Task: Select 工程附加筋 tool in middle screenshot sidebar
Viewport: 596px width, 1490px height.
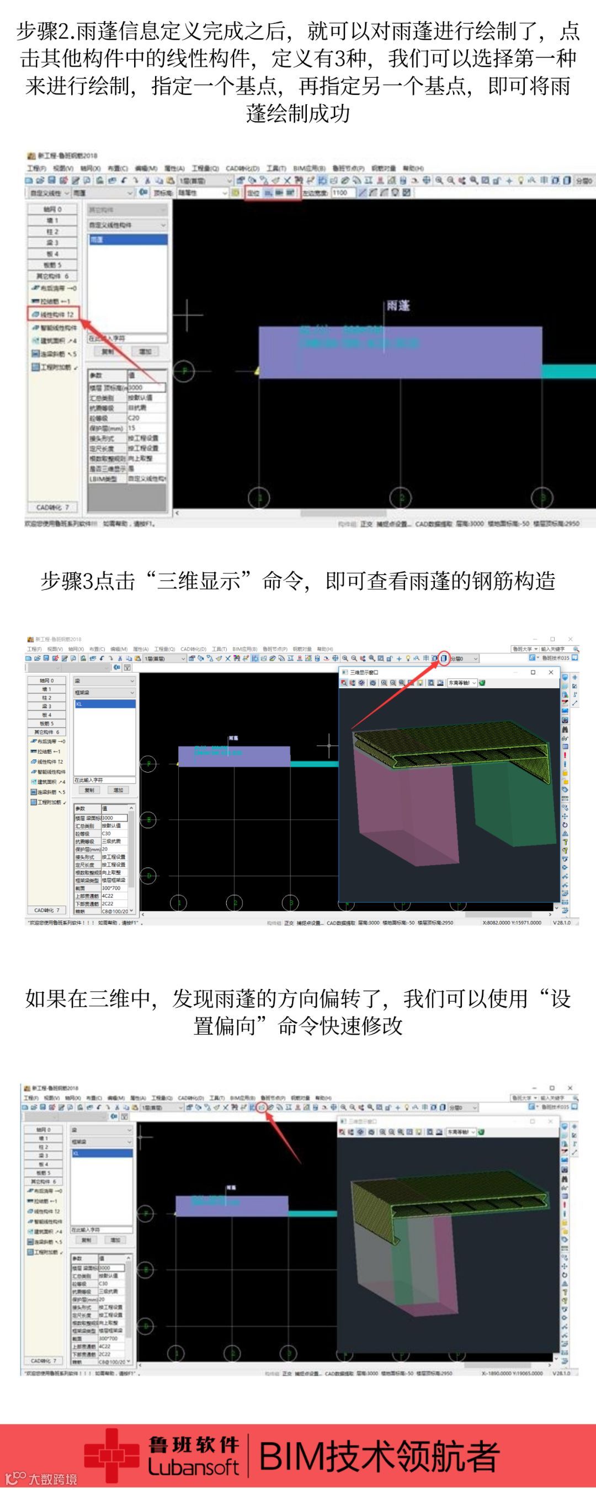Action: pyautogui.click(x=48, y=802)
